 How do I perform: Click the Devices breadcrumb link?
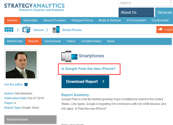pos(39,30)
